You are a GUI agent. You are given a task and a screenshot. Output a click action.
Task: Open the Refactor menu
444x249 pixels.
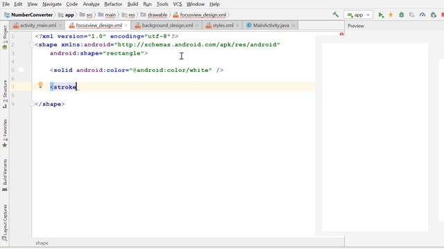coord(113,4)
